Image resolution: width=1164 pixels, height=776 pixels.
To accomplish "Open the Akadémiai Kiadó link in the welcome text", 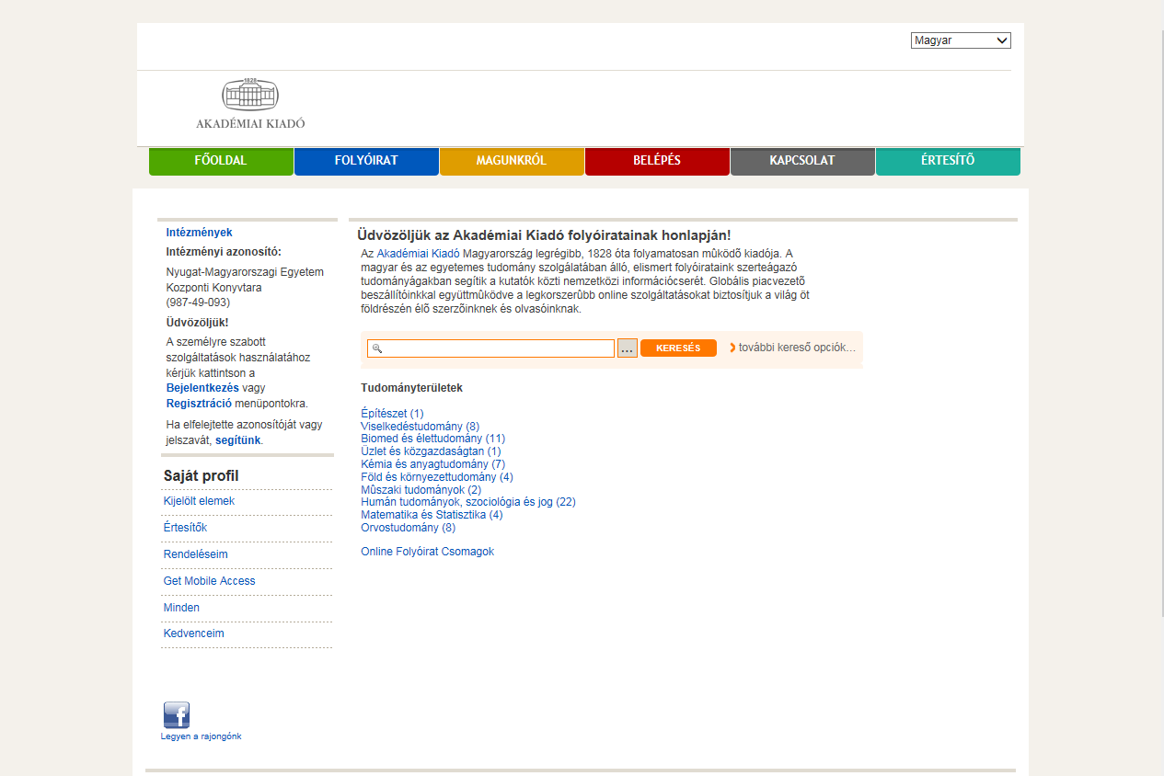I will point(418,253).
